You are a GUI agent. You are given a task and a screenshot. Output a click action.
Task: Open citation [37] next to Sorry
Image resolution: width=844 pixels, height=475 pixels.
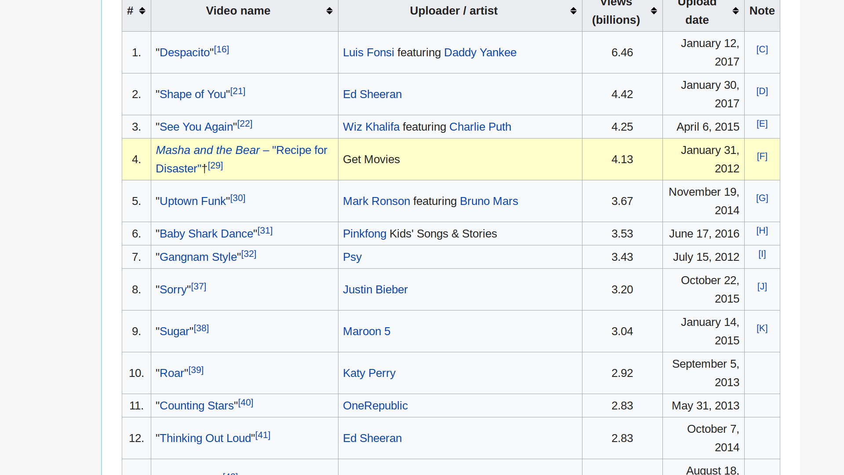click(x=199, y=287)
